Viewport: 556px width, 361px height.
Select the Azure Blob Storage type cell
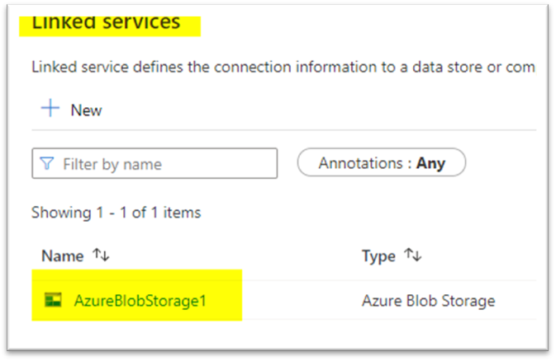click(x=428, y=301)
